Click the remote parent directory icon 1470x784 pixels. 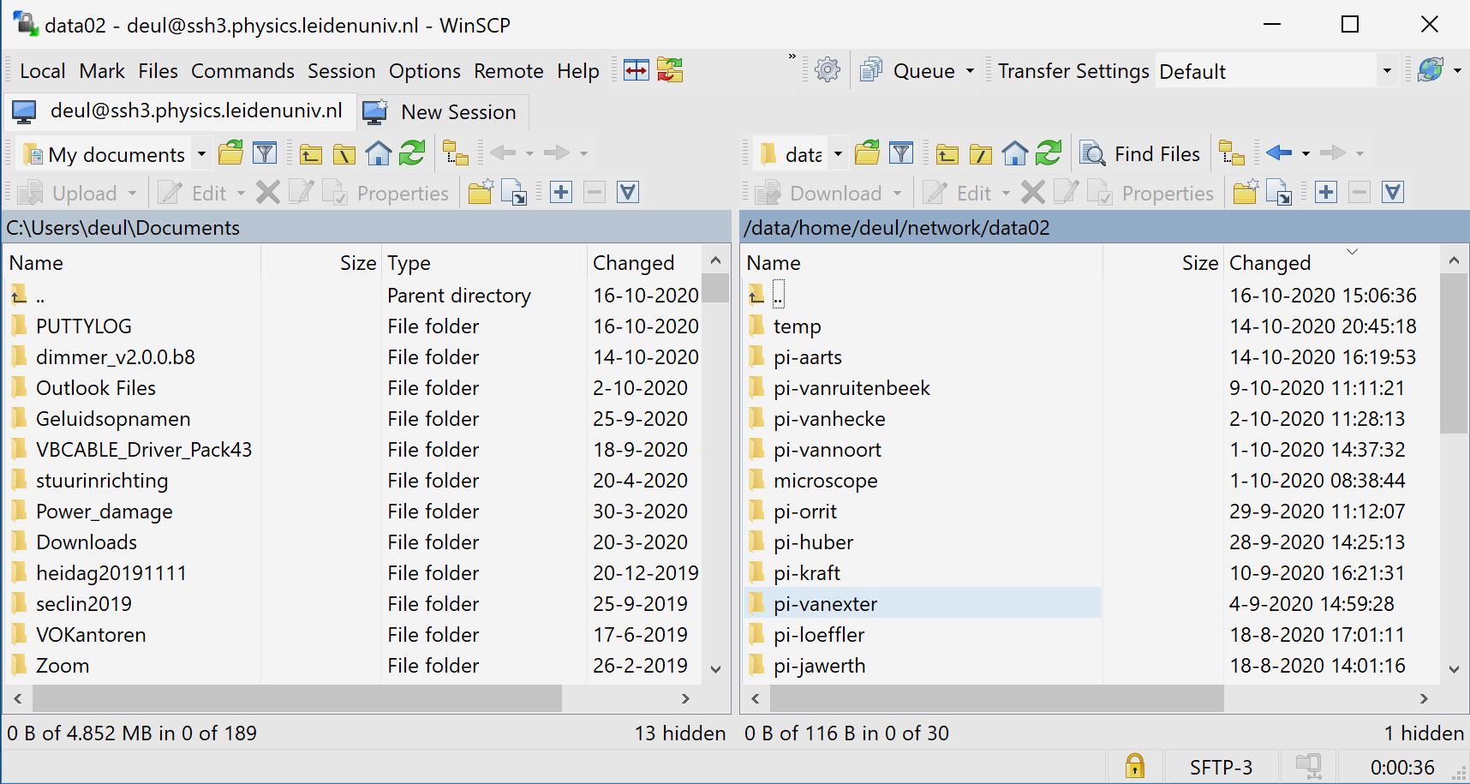click(947, 154)
